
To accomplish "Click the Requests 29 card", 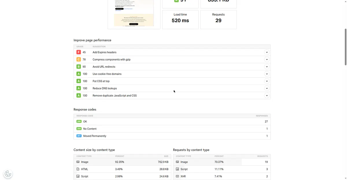I will pos(218,19).
